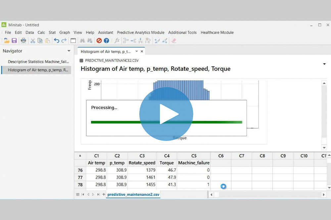Click the Print icon
The height and width of the screenshot is (220, 331).
click(24, 40)
